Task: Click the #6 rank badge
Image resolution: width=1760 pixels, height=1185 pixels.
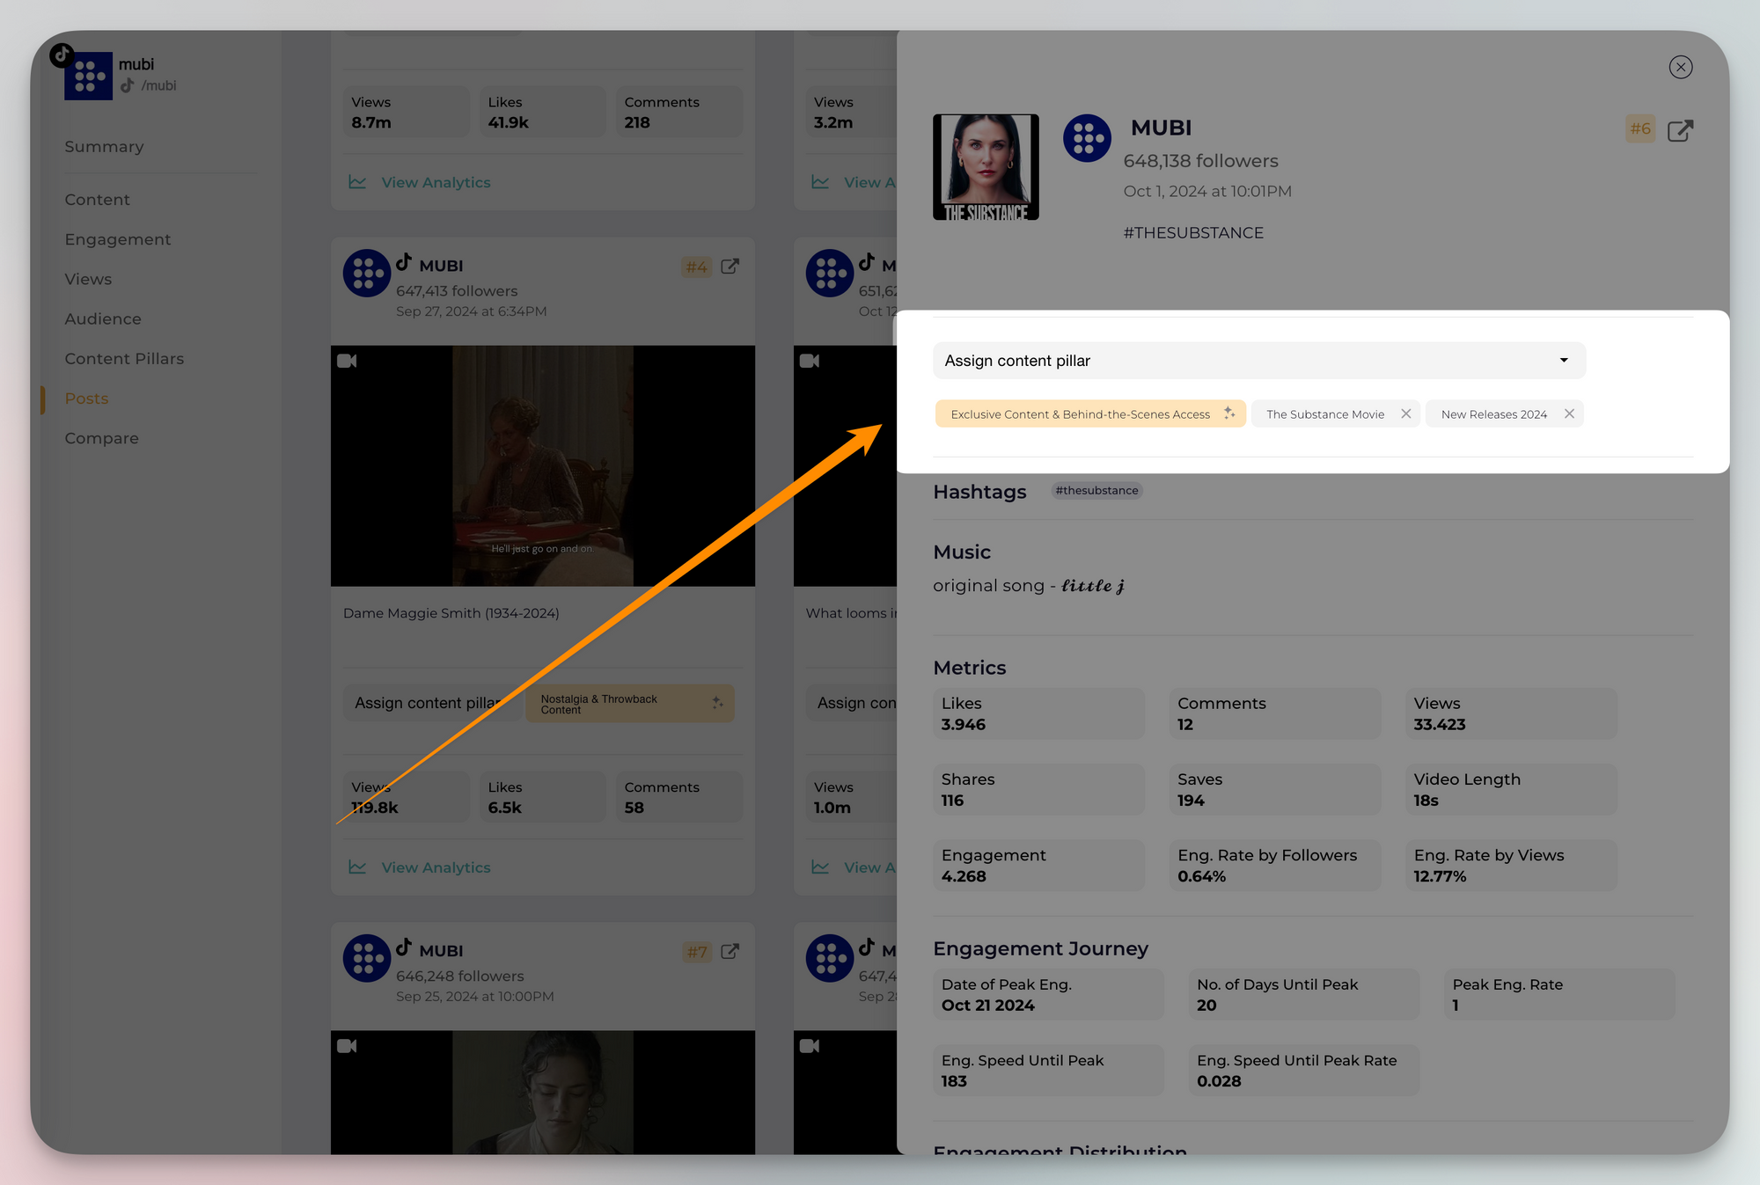Action: click(x=1640, y=128)
